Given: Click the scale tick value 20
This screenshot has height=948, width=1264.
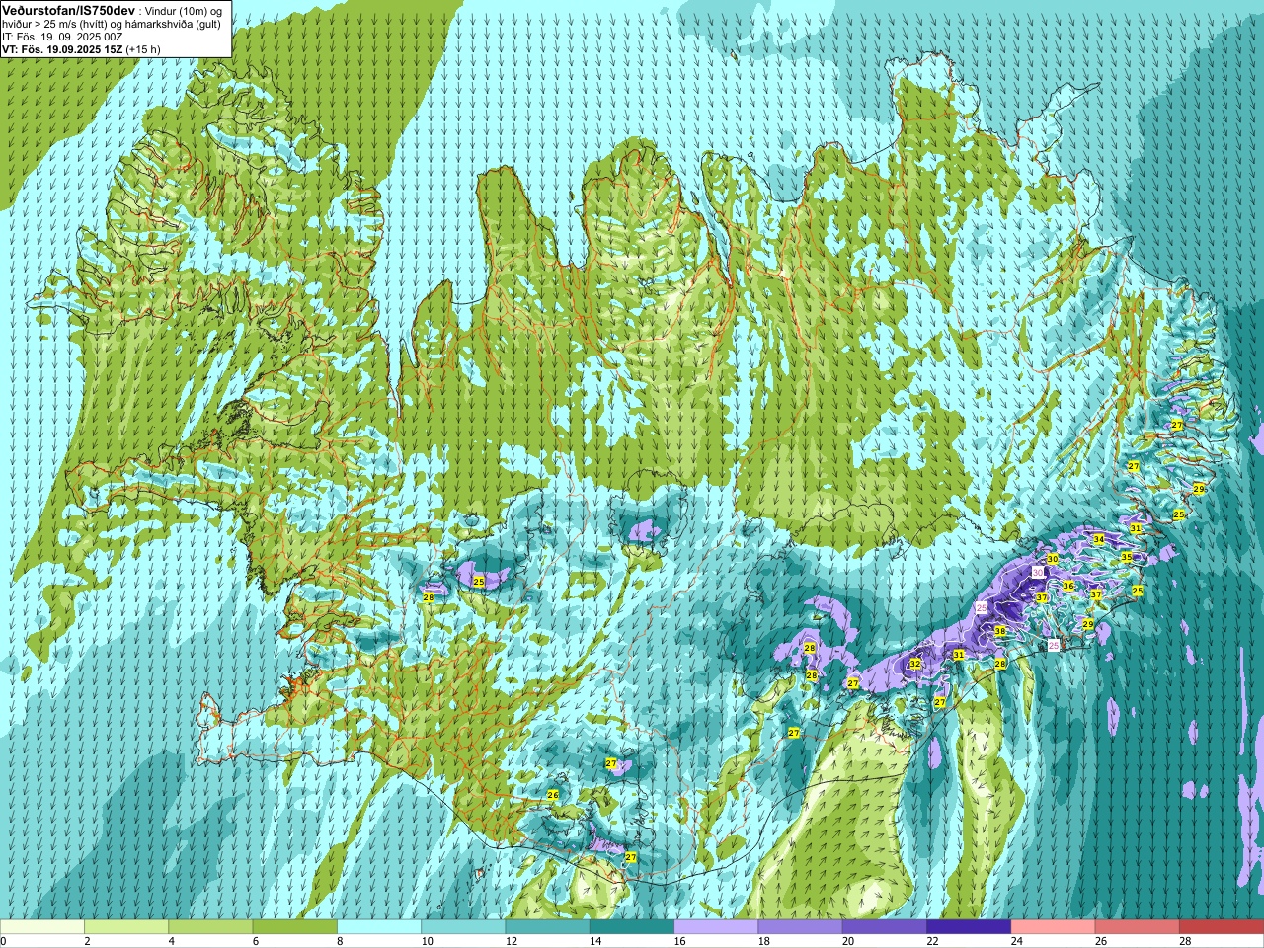Looking at the screenshot, I should click(849, 941).
